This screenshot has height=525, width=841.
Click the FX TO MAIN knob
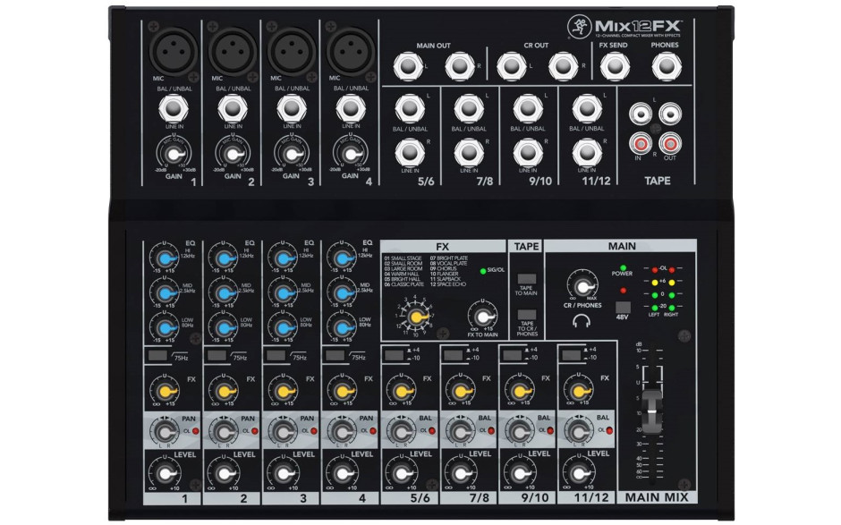(483, 316)
